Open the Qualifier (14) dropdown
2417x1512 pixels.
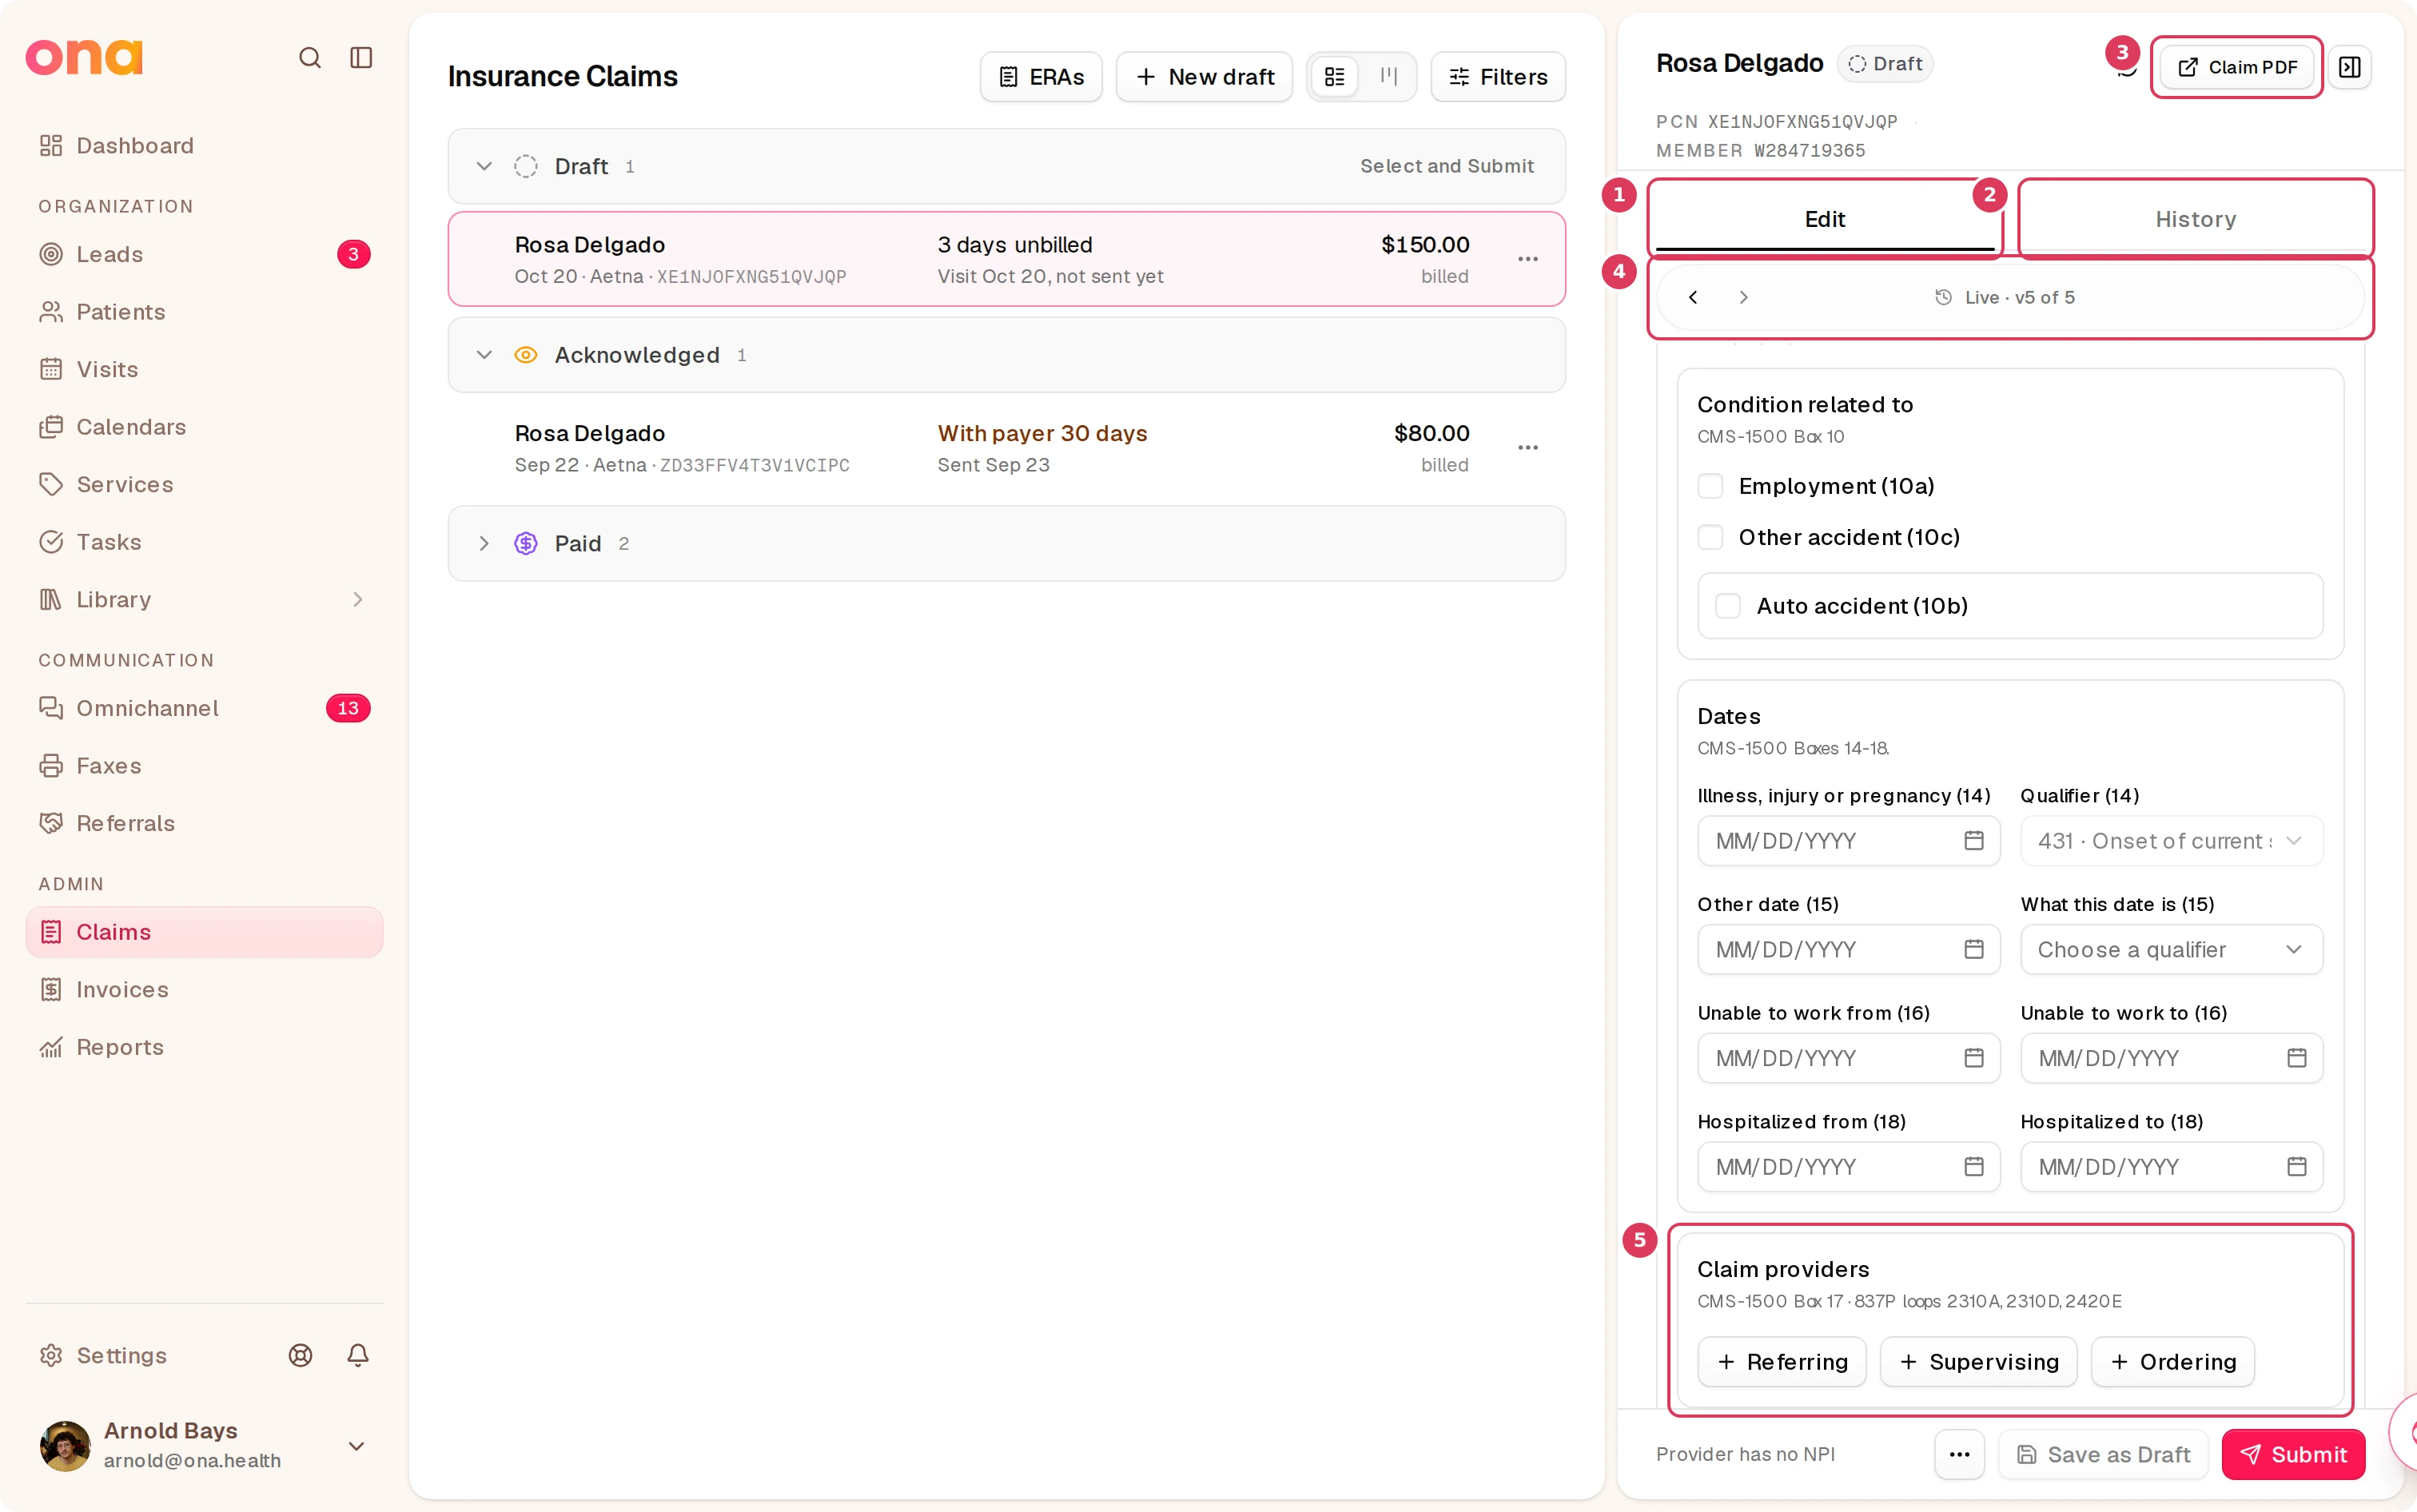click(x=2171, y=841)
